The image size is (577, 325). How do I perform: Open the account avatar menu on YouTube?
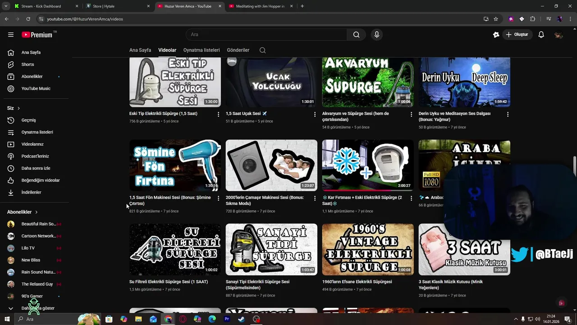pos(559,35)
